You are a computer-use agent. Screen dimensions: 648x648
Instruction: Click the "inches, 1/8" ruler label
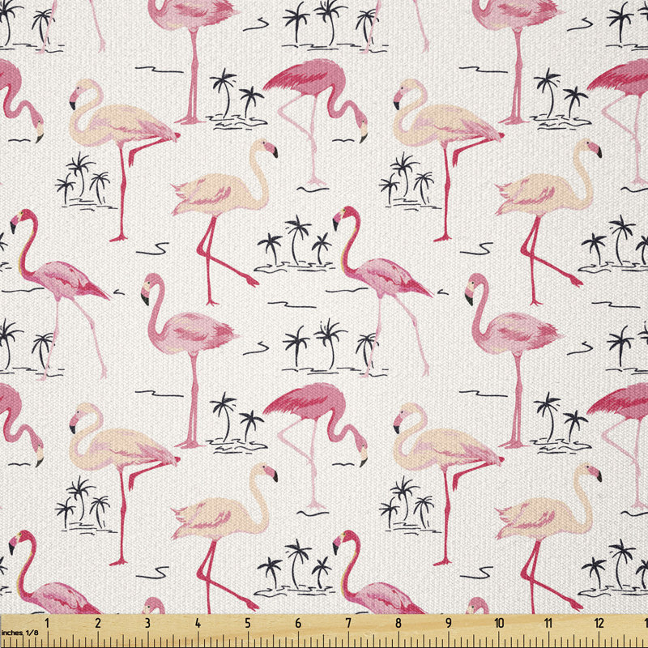pyautogui.click(x=19, y=633)
